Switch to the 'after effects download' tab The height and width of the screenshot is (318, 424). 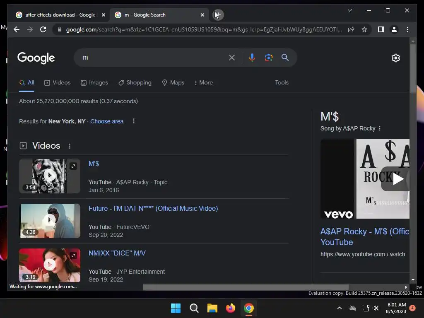point(60,15)
